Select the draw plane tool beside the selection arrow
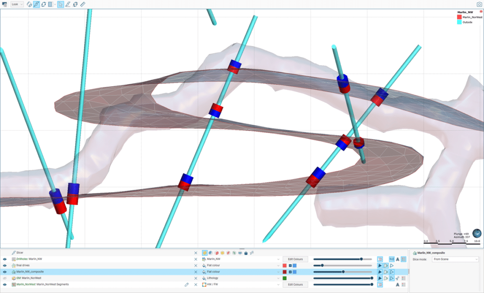This screenshot has width=484, height=293. click(68, 4)
